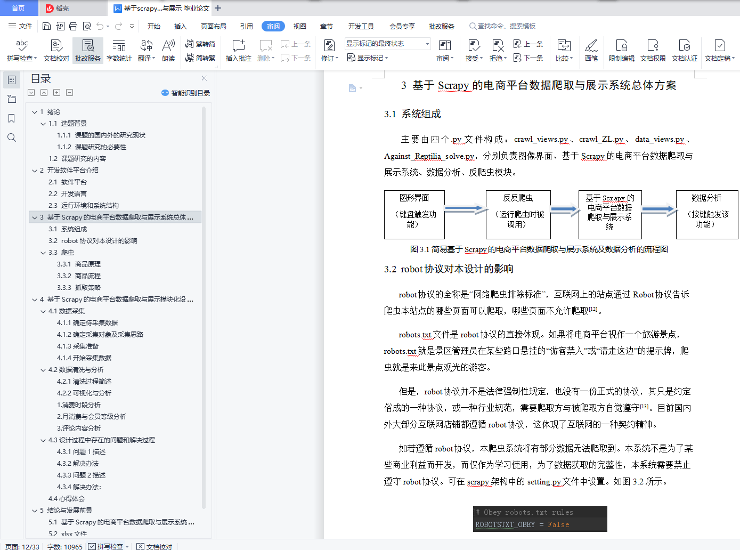Open 文档权限 document permissions
Viewport: 740px width, 550px height.
[653, 51]
